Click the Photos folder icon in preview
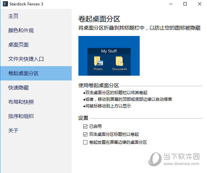Image resolution: width=207 pixels, height=173 pixels. [x=98, y=61]
